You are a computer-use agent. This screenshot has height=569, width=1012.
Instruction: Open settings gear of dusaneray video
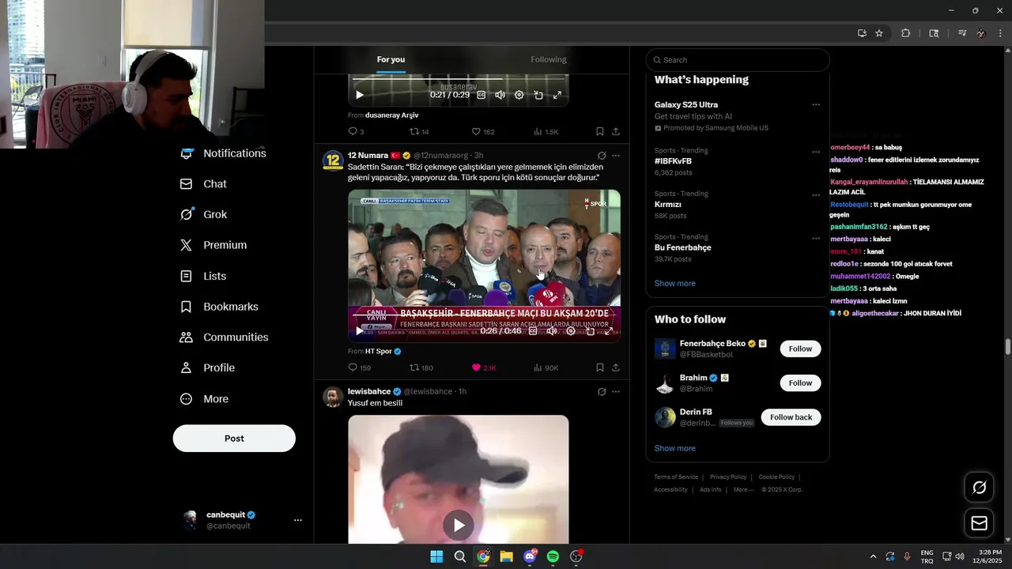[519, 95]
